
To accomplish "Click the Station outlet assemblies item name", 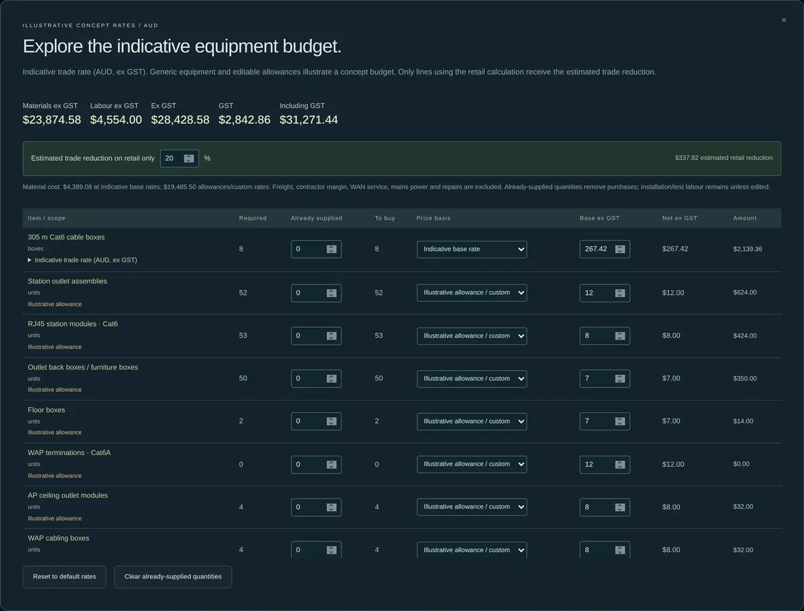I will tap(67, 281).
